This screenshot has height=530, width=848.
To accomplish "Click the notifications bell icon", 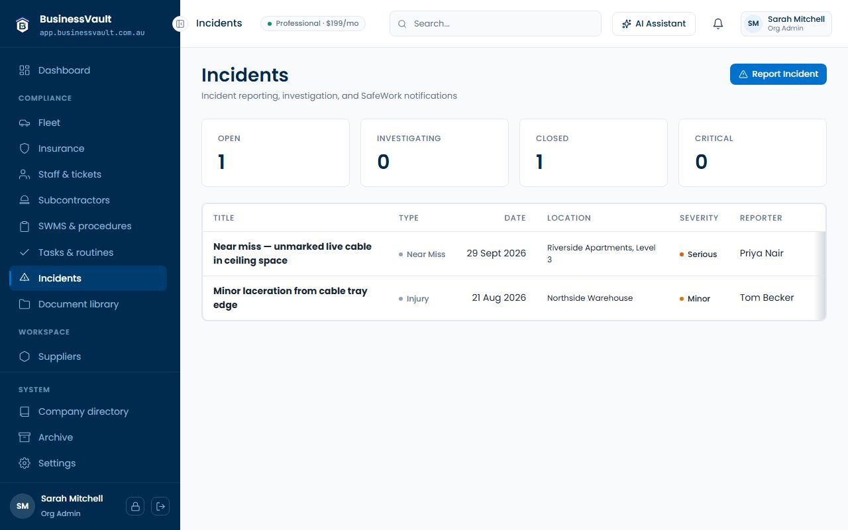I will coord(718,24).
